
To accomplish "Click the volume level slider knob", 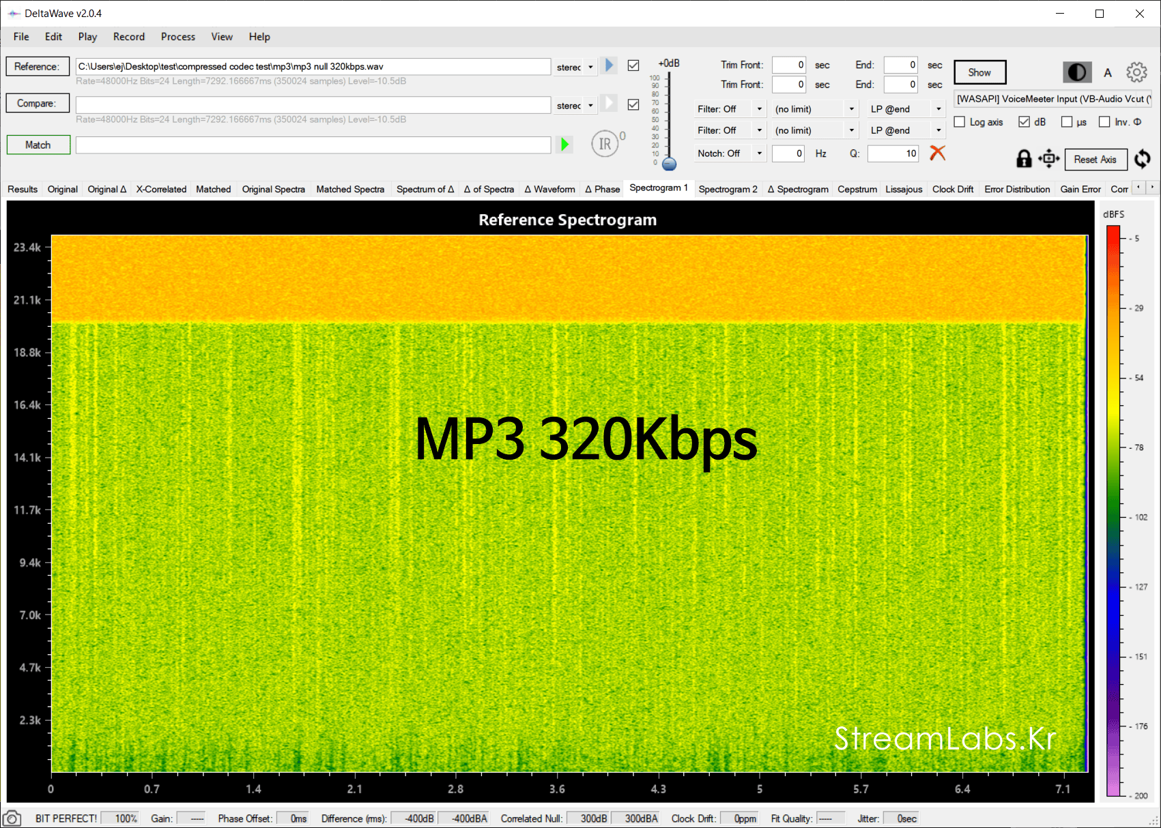I will pyautogui.click(x=670, y=164).
